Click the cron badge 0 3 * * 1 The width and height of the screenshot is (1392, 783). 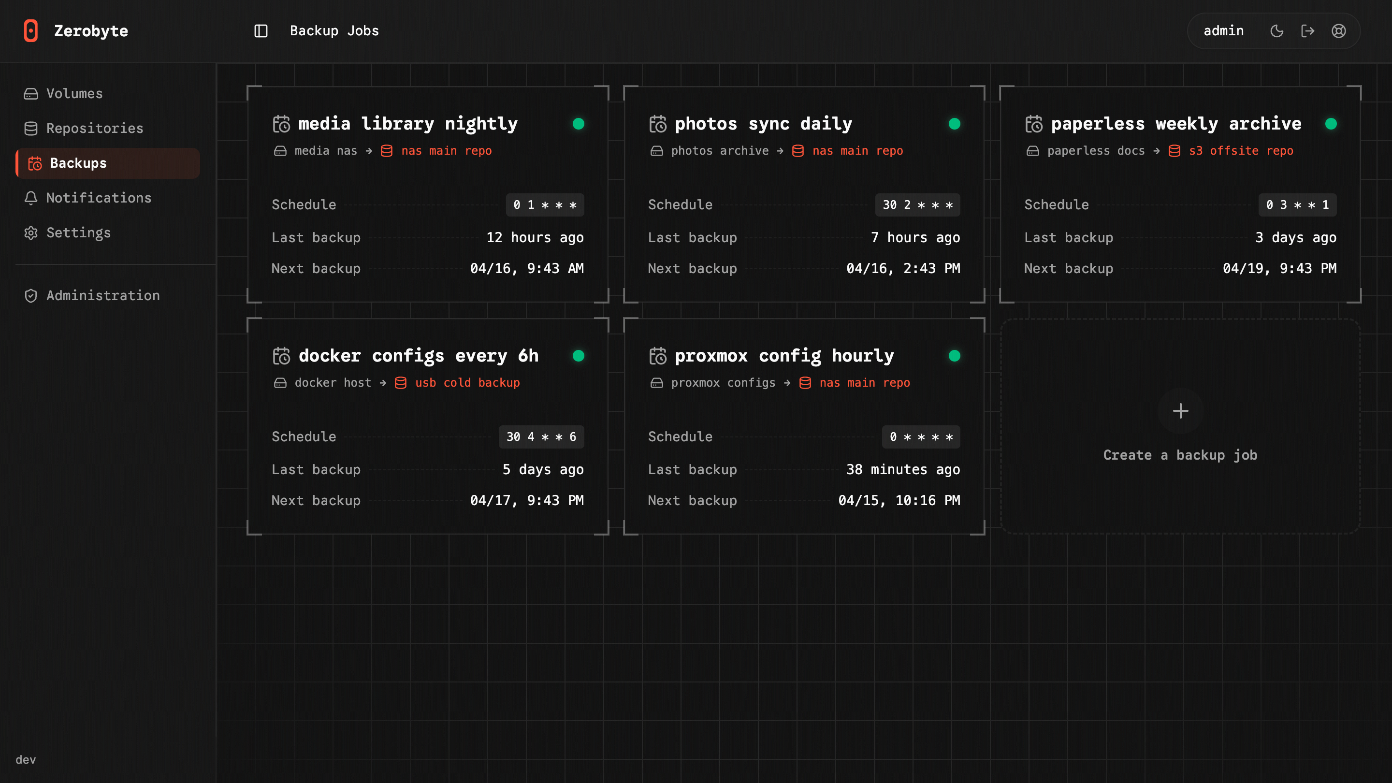click(x=1297, y=205)
